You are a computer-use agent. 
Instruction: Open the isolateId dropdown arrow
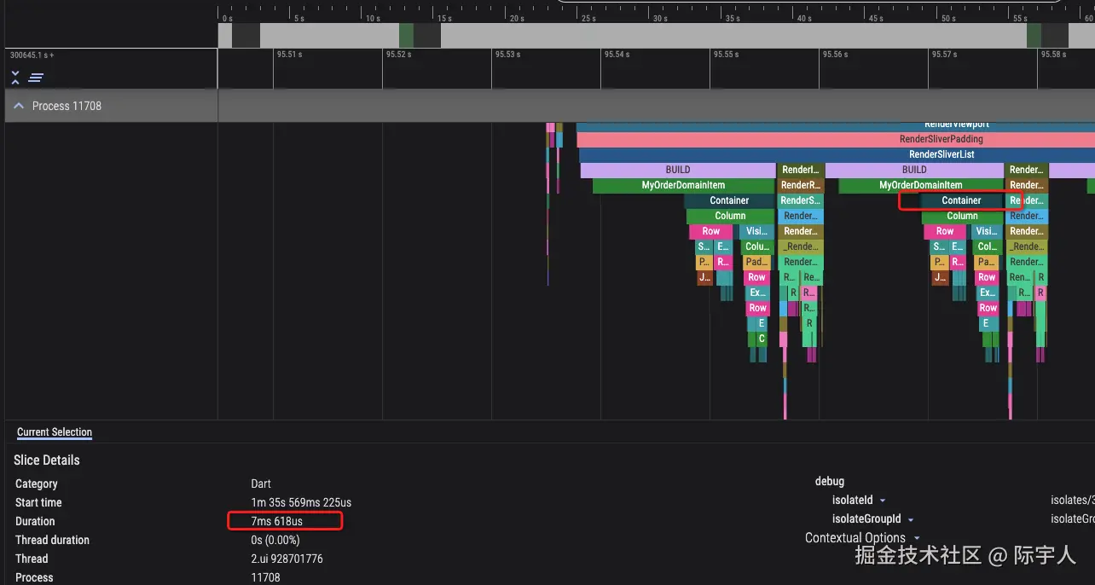[883, 501]
